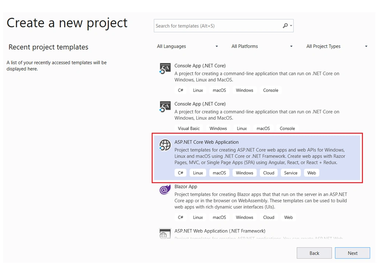This screenshot has width=377, height=263.
Task: Click the ASP.NET Web Application (.NET Framework) icon
Action: [165, 234]
